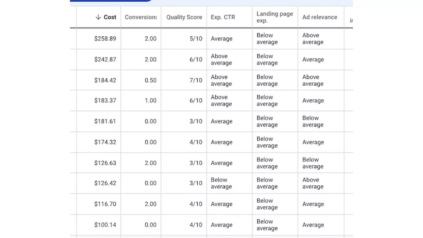
Task: Click the $100.14 cost value
Action: [105, 225]
